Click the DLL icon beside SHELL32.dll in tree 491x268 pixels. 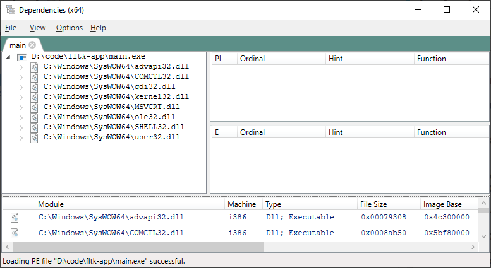coord(34,127)
